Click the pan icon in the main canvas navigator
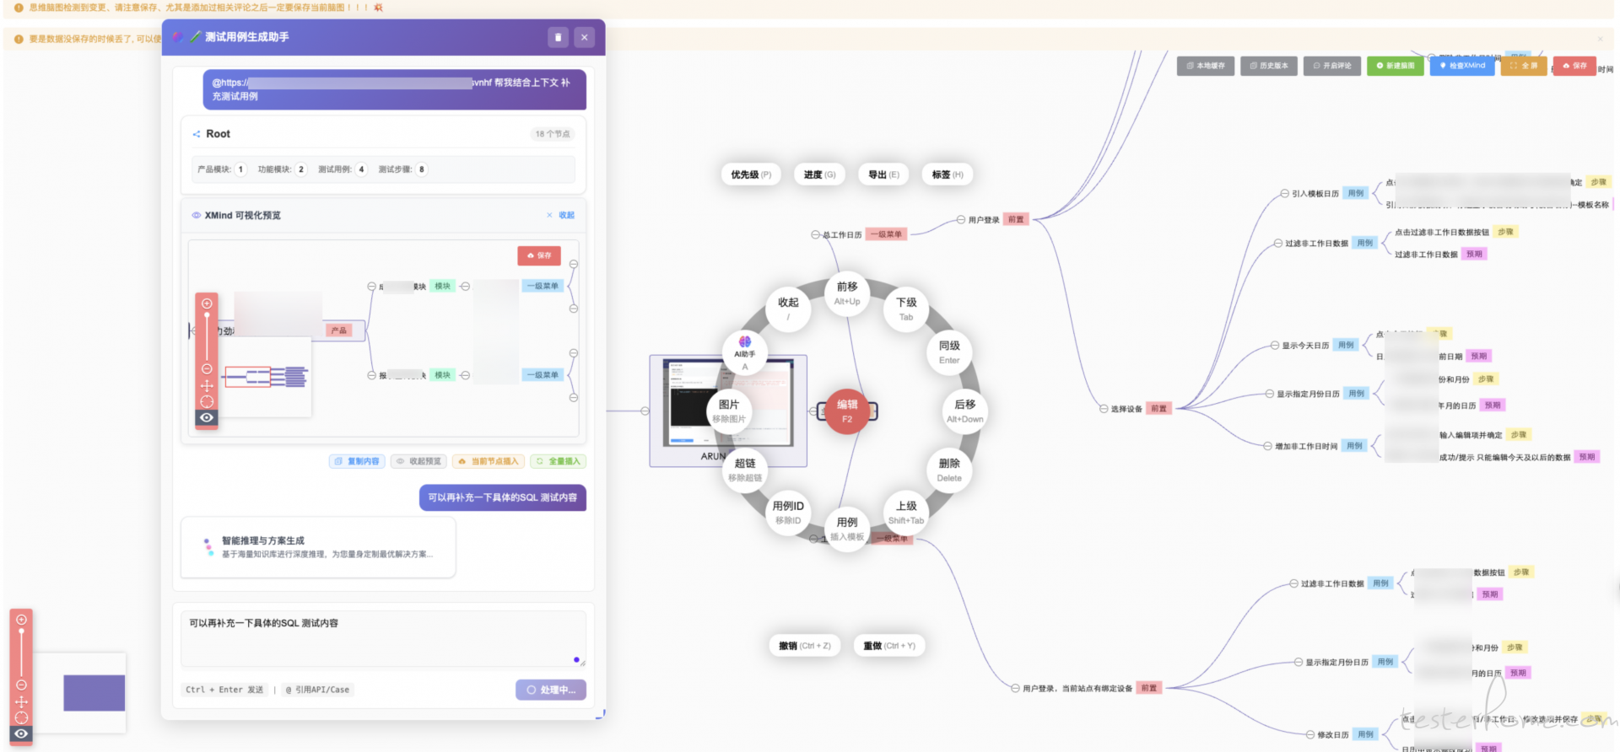The image size is (1620, 752). (22, 701)
